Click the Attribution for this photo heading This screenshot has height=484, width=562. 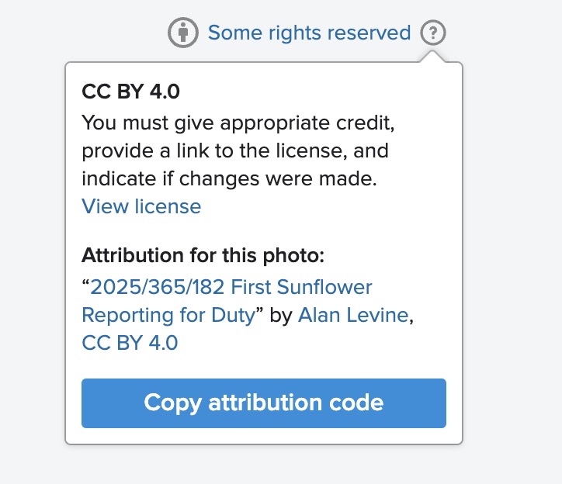pos(203,255)
